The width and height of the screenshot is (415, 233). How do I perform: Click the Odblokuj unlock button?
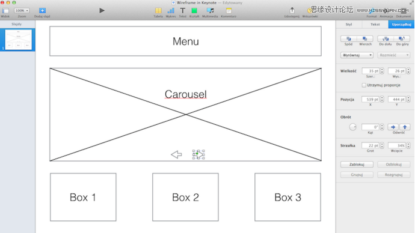coord(394,165)
